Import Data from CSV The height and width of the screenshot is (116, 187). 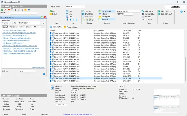pos(165,14)
